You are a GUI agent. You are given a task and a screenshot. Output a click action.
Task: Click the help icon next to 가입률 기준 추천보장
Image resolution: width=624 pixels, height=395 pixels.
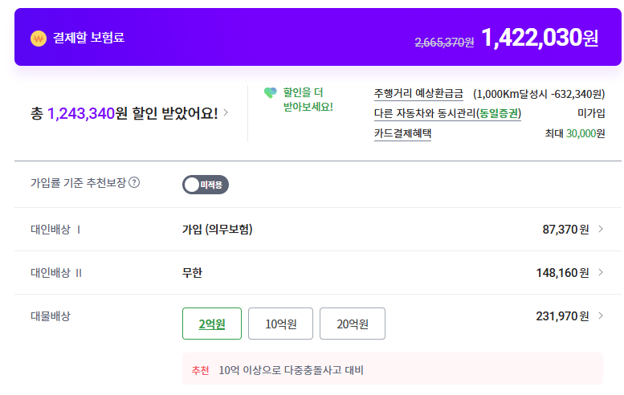(x=134, y=182)
